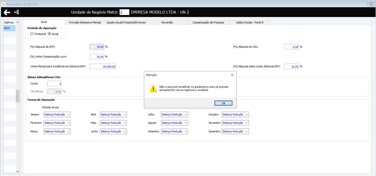Image resolution: width=376 pixels, height=176 pixels.
Task: Open the Julho dropdown
Action: pyautogui.click(x=174, y=115)
